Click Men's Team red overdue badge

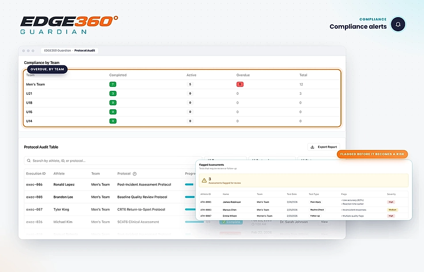pos(240,84)
